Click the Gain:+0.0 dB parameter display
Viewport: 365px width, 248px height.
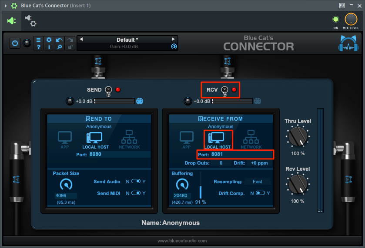coord(124,46)
